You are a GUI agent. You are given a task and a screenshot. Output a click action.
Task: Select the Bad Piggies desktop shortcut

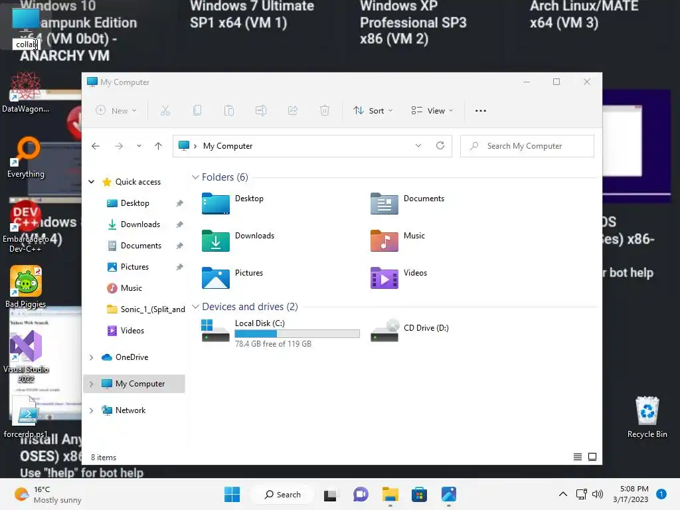pos(26,287)
